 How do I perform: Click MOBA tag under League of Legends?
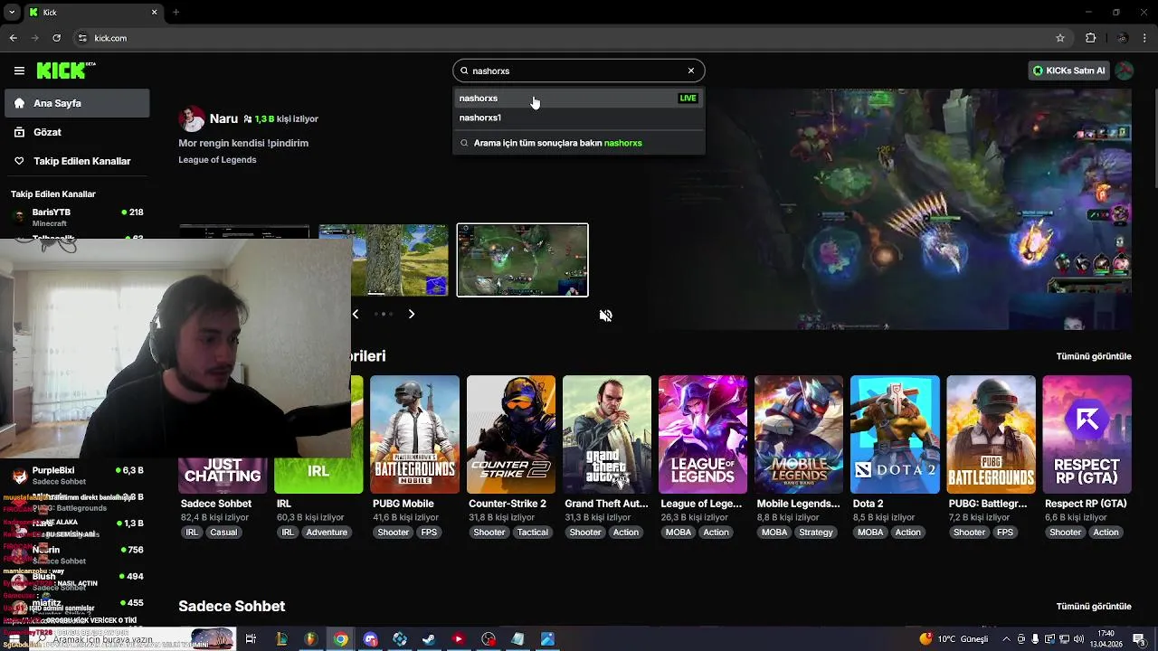[x=679, y=533]
